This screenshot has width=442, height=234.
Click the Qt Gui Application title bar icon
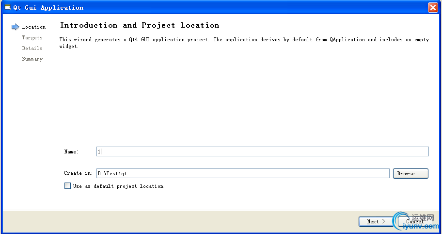click(8, 7)
